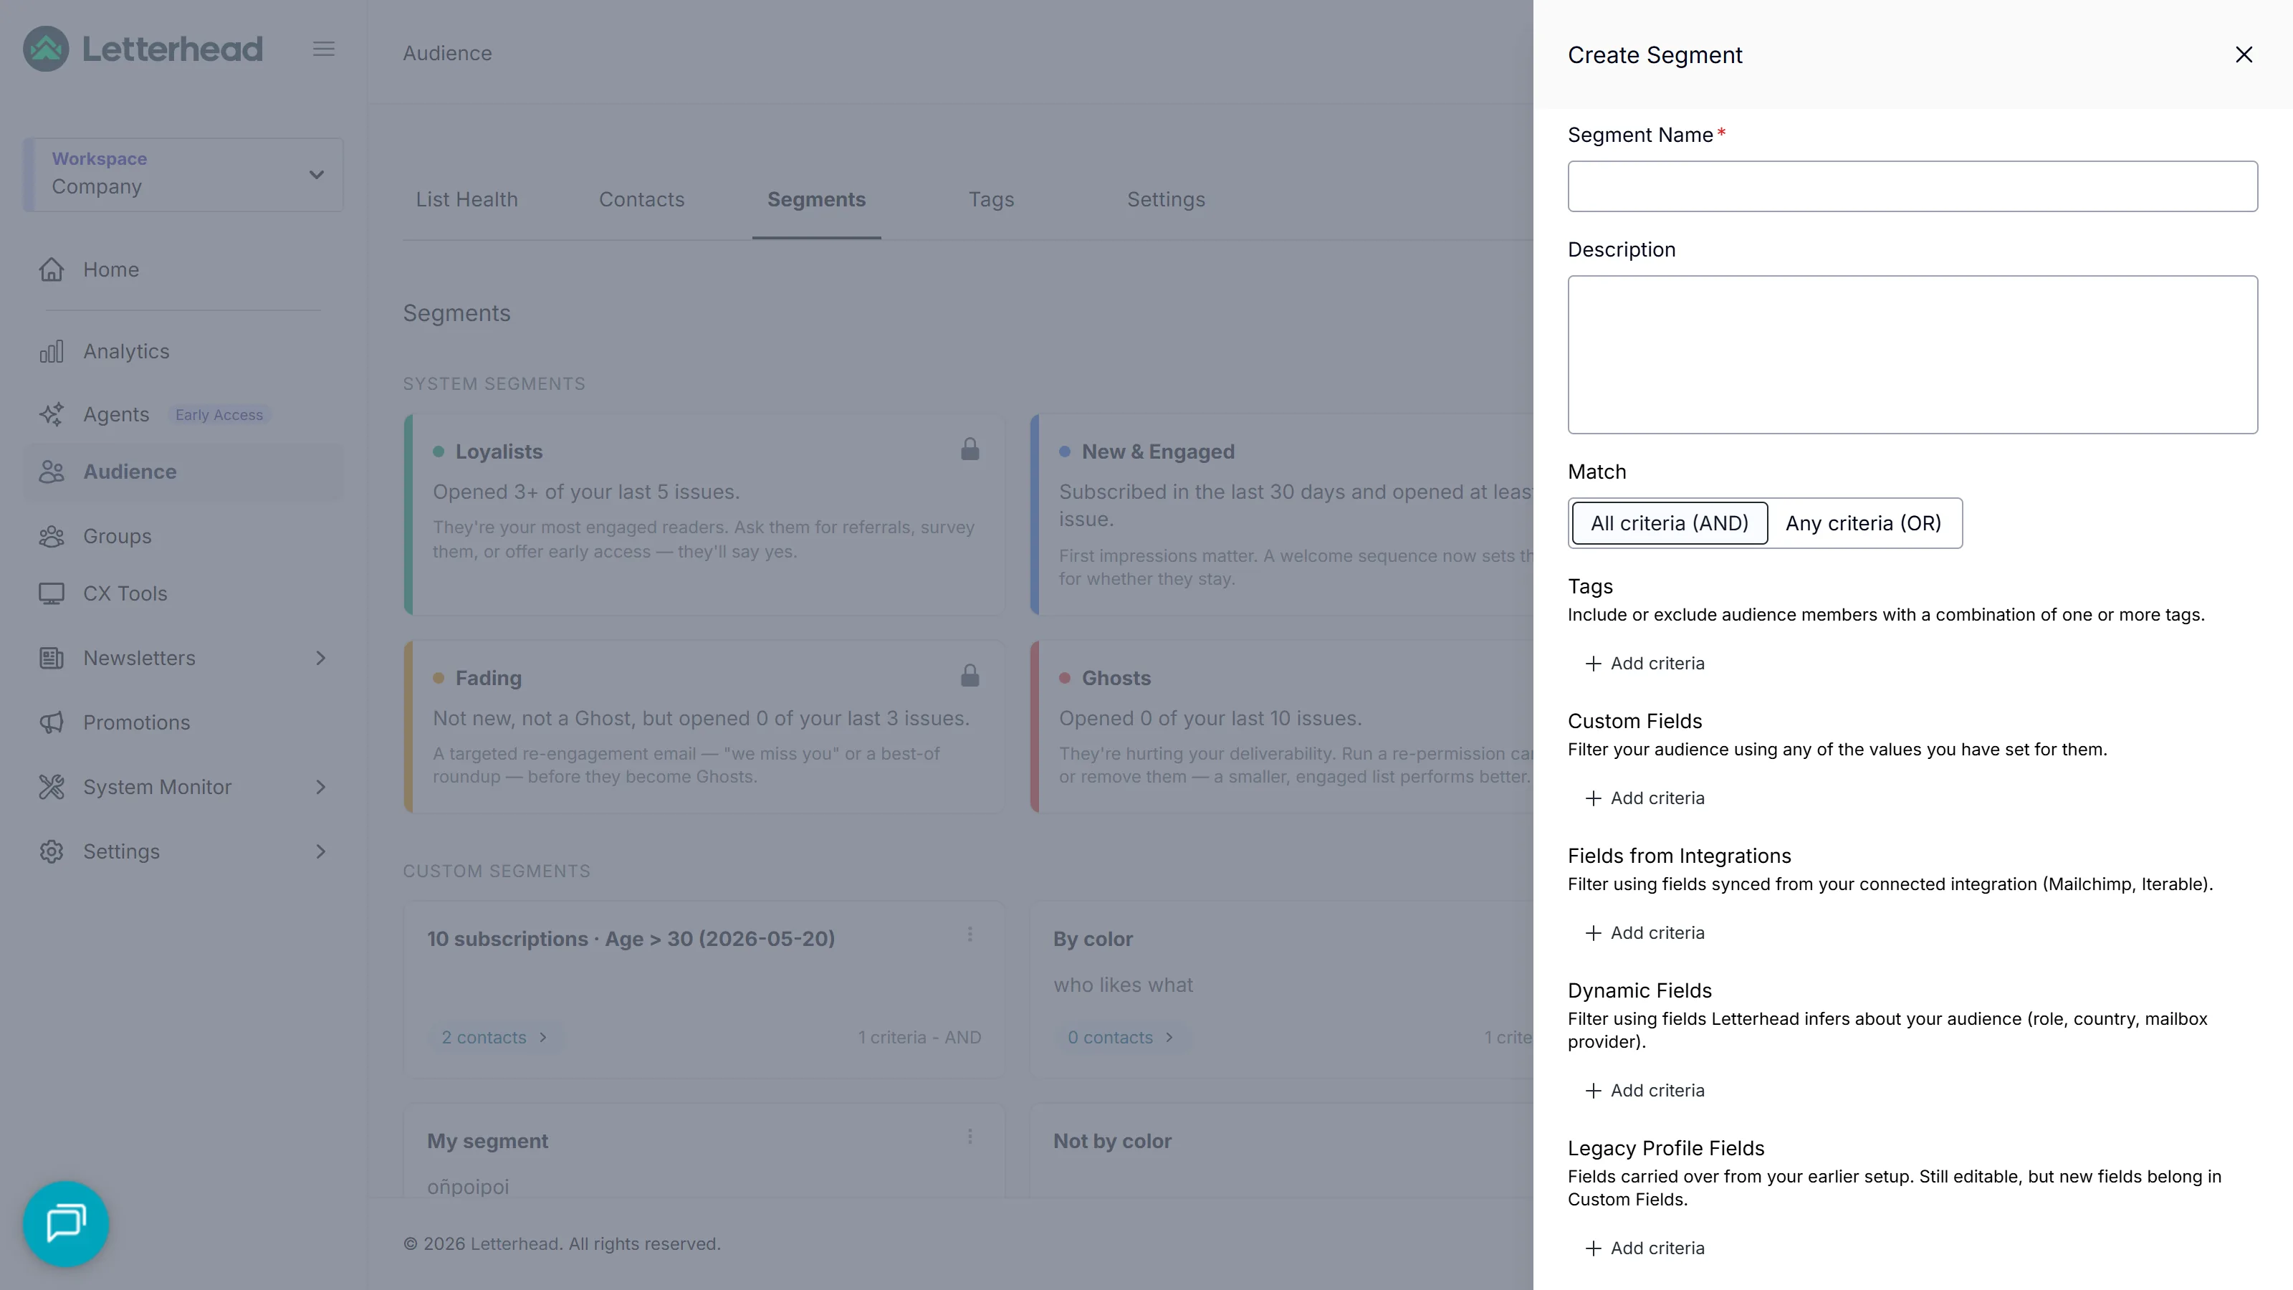Click into the Segment Name field

(x=1912, y=186)
